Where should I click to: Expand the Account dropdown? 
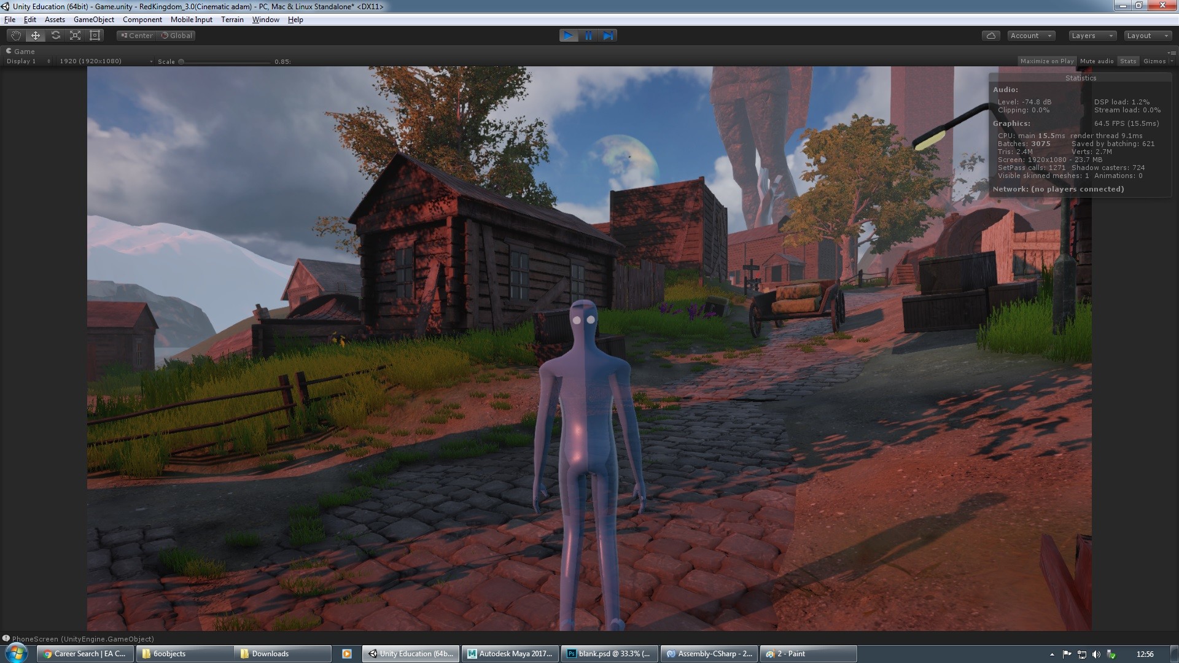tap(1030, 36)
